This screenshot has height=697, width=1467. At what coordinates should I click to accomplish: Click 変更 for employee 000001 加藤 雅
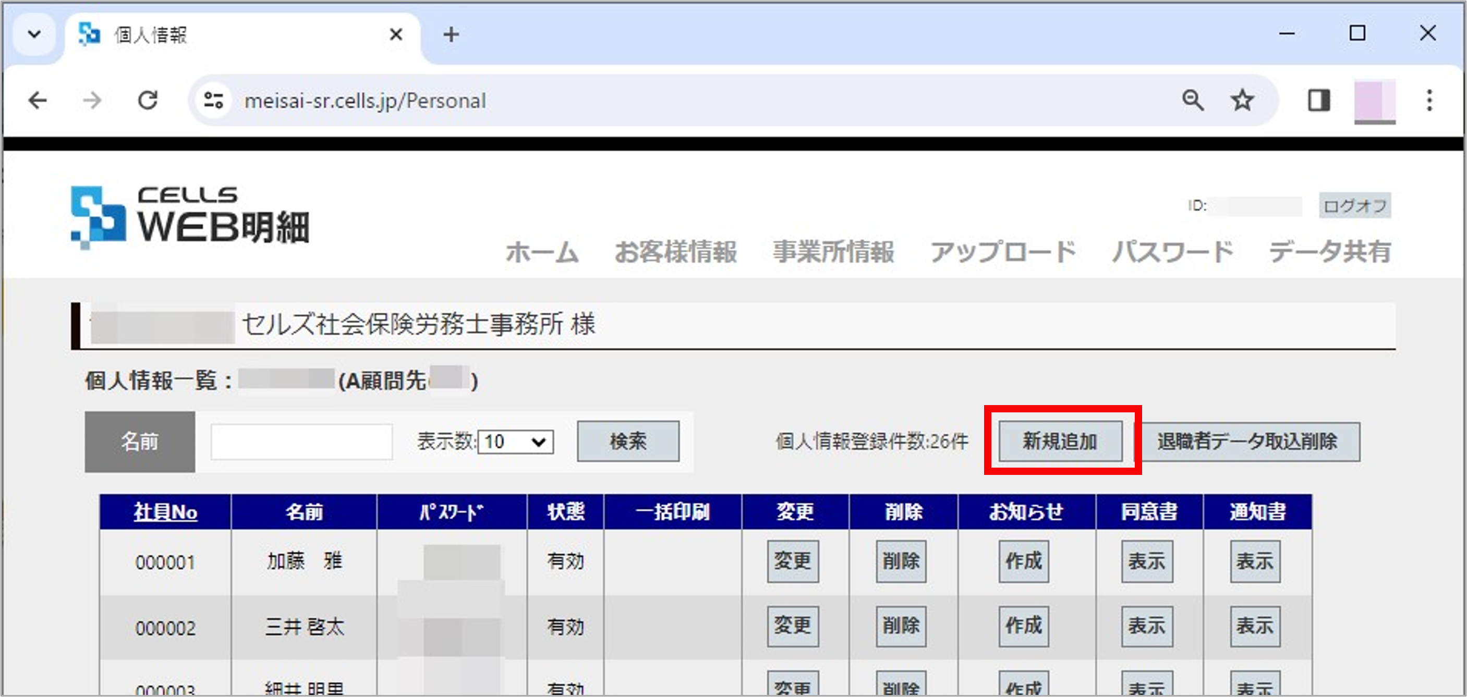pyautogui.click(x=792, y=561)
